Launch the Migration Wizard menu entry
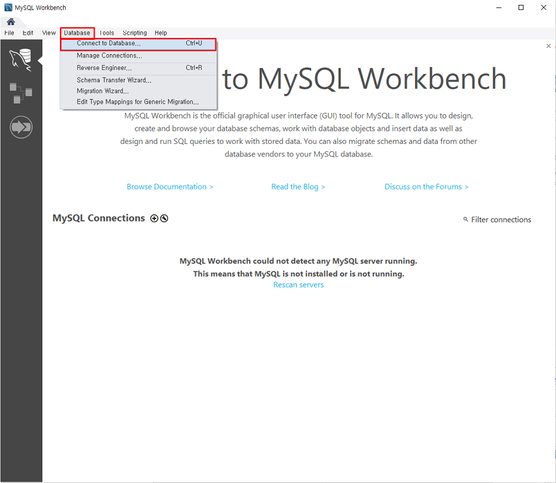 pos(138,91)
